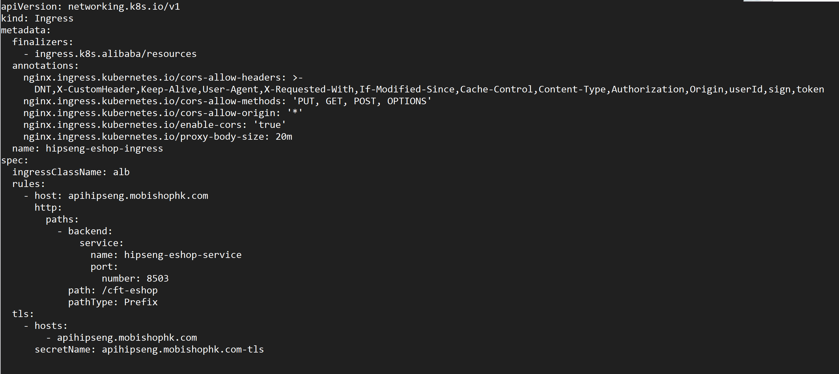Click the apiVersion networking.k8s.io/v1 line
Image resolution: width=839 pixels, height=374 pixels.
pyautogui.click(x=91, y=7)
